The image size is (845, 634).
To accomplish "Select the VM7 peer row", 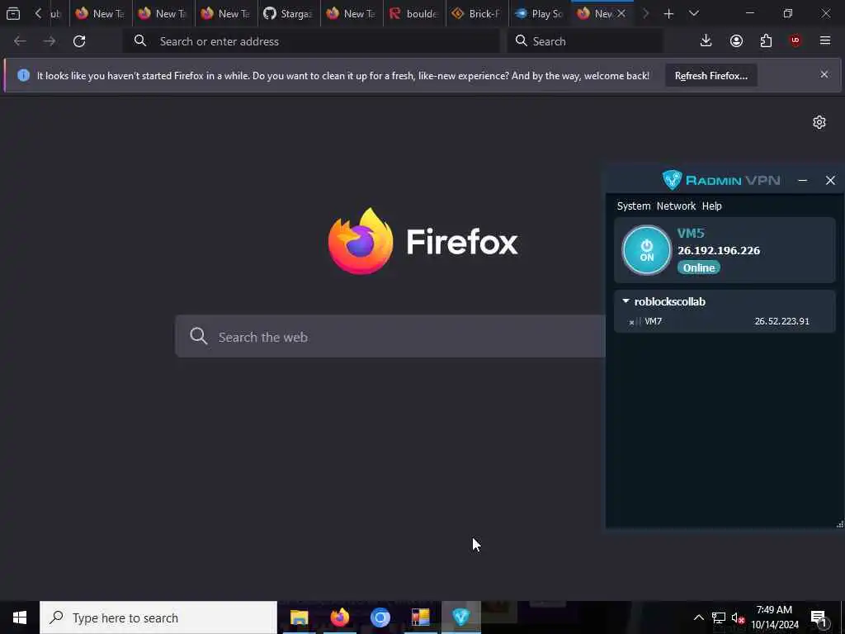I will tap(725, 321).
